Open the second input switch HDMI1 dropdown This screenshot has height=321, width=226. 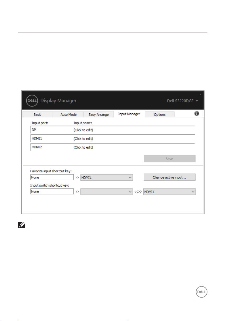169,192
